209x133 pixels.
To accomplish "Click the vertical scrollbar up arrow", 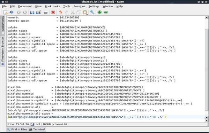I will click(x=207, y=17).
